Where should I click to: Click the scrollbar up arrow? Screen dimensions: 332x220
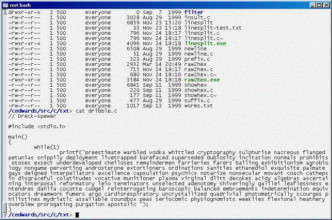(x=4, y=12)
